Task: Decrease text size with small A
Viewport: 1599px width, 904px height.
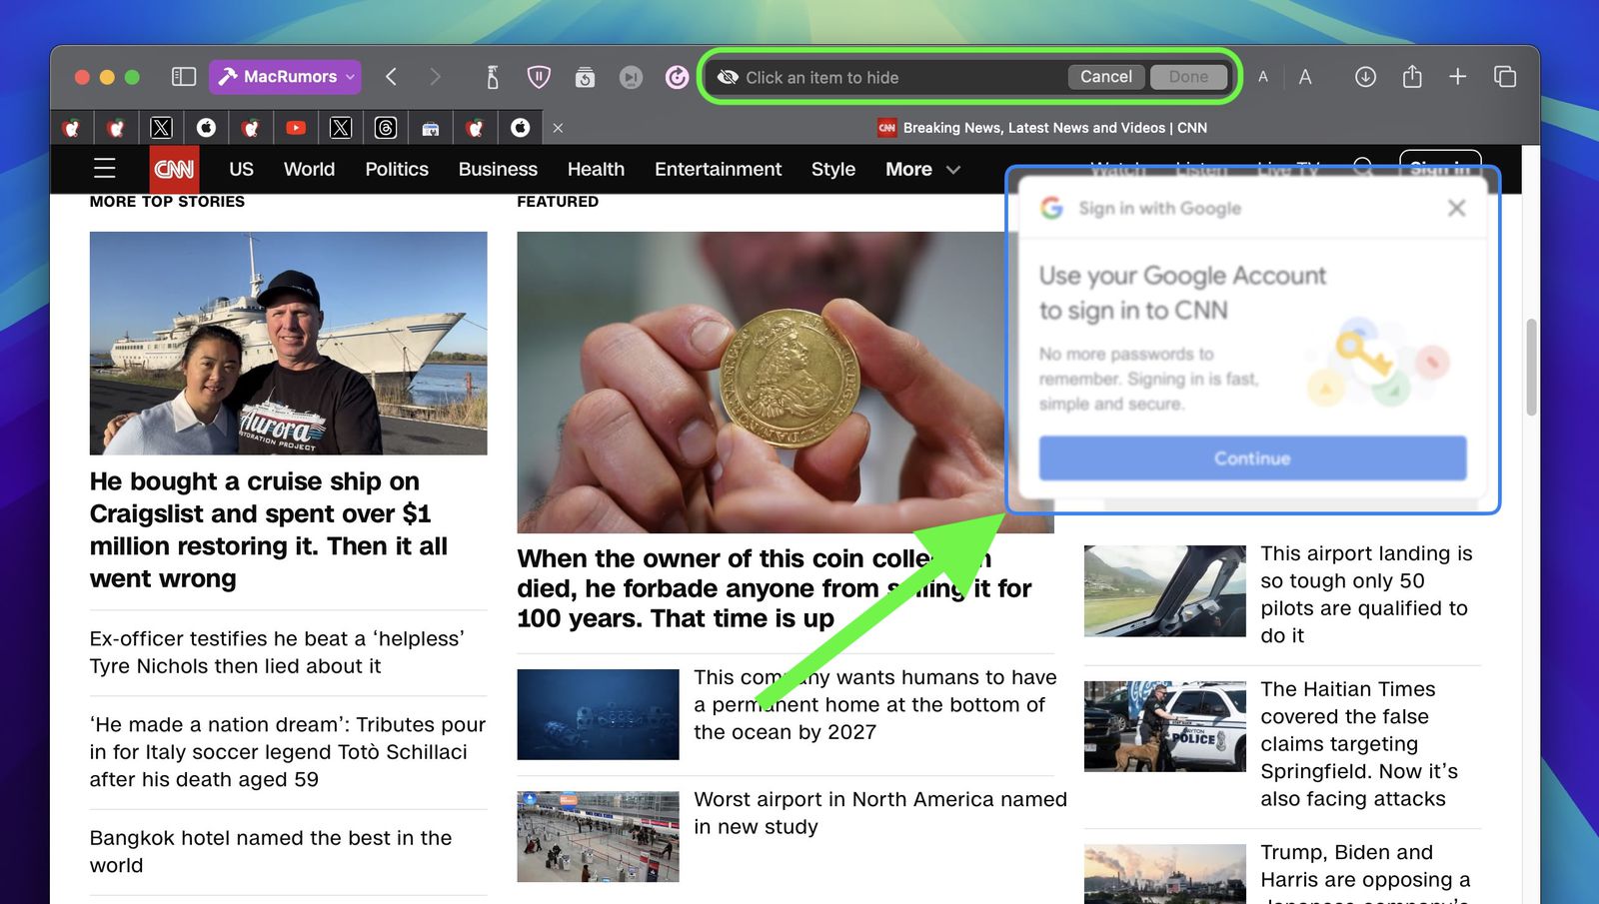Action: tap(1263, 77)
